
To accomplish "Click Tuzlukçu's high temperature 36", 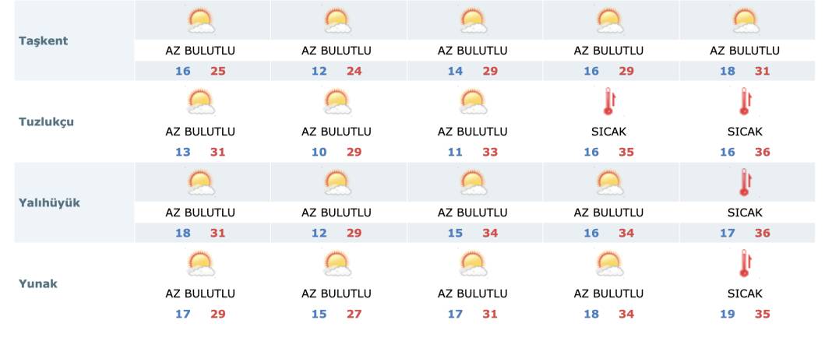I will [762, 152].
